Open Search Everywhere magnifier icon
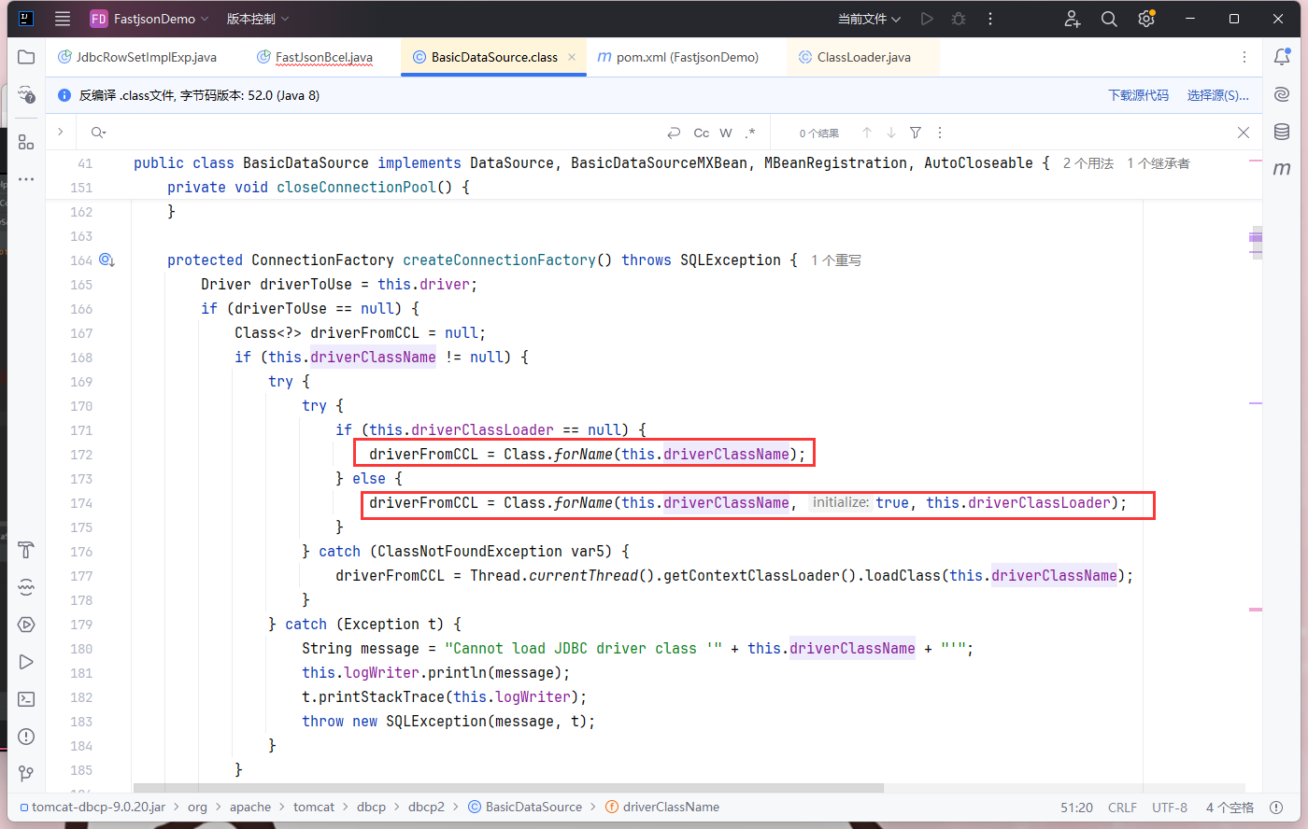The height and width of the screenshot is (829, 1308). [1109, 19]
